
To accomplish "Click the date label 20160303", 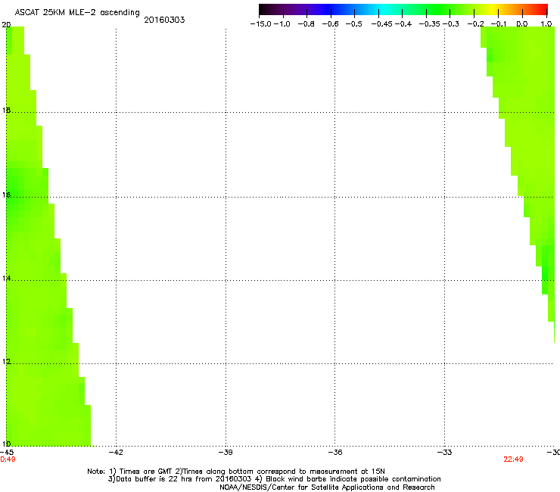I will [x=164, y=20].
